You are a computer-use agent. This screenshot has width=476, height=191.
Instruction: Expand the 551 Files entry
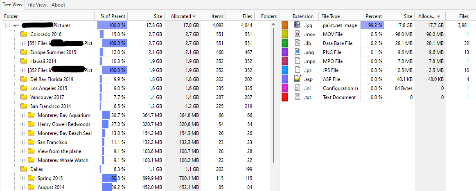pyautogui.click(x=22, y=43)
